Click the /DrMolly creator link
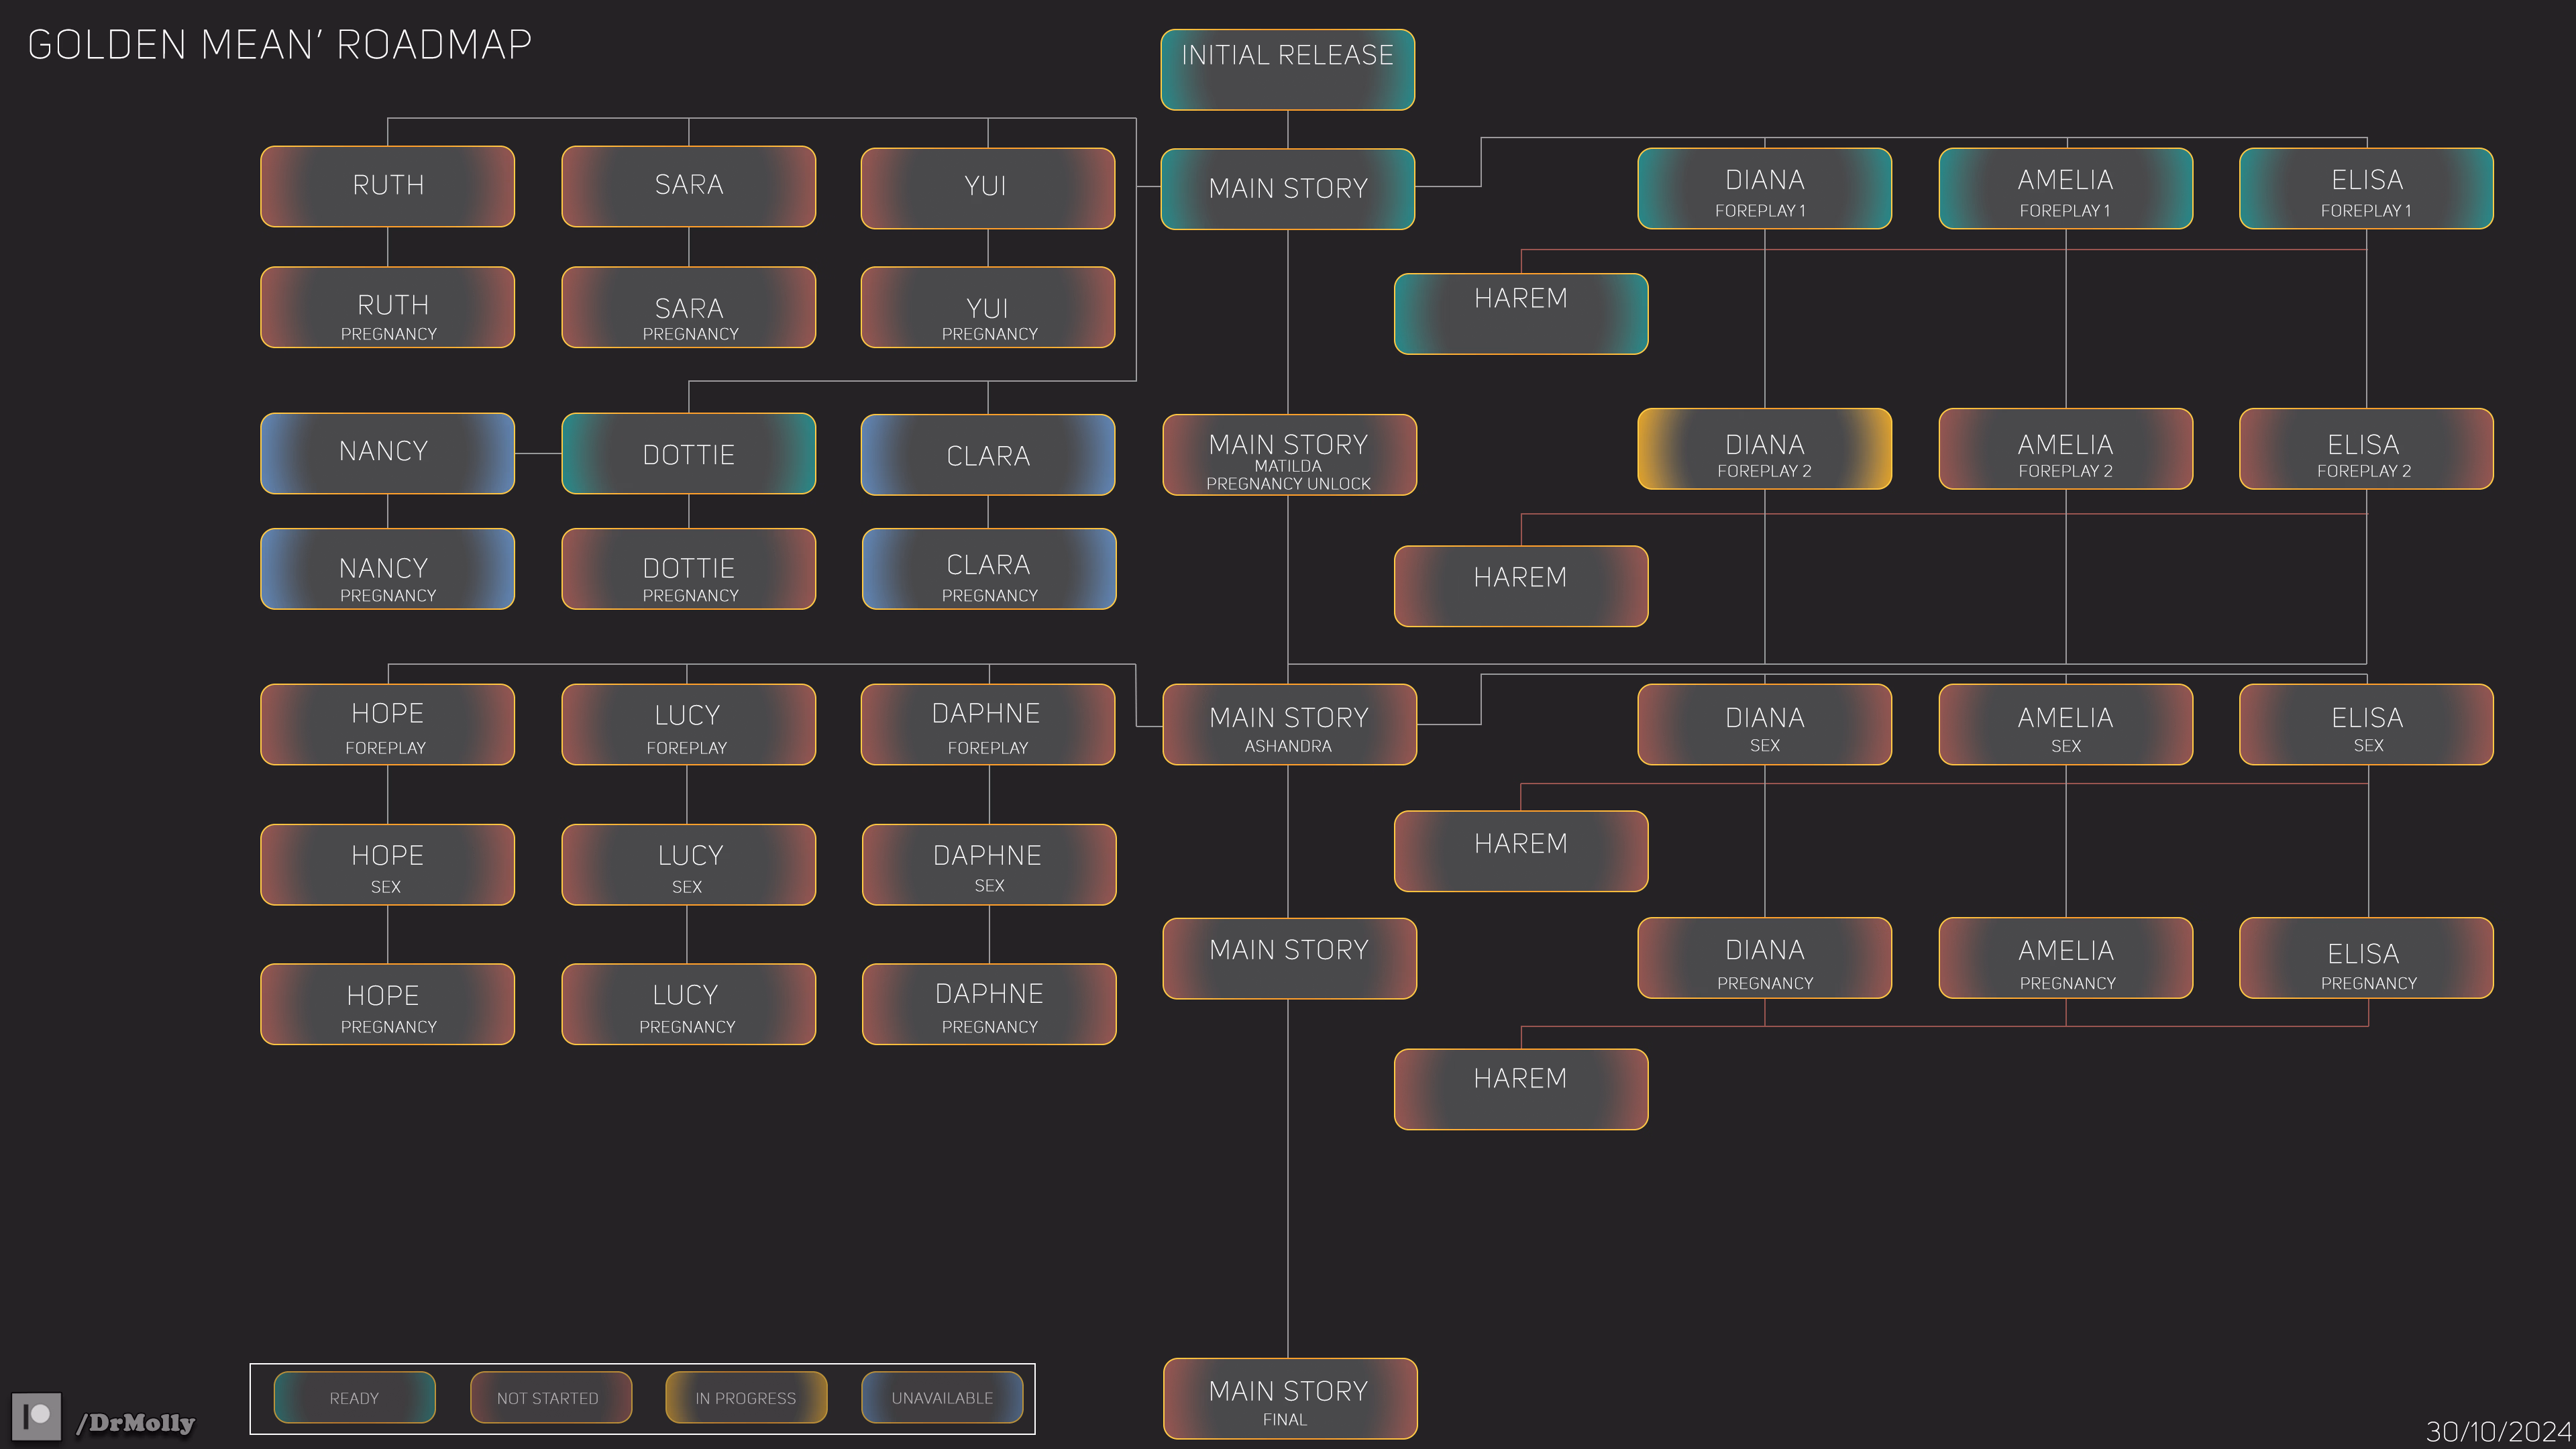This screenshot has width=2576, height=1449. pyautogui.click(x=136, y=1422)
